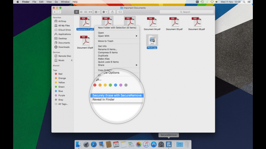The height and width of the screenshot is (149, 266).
Task: Open Finder from the Dock
Action: (x=79, y=144)
